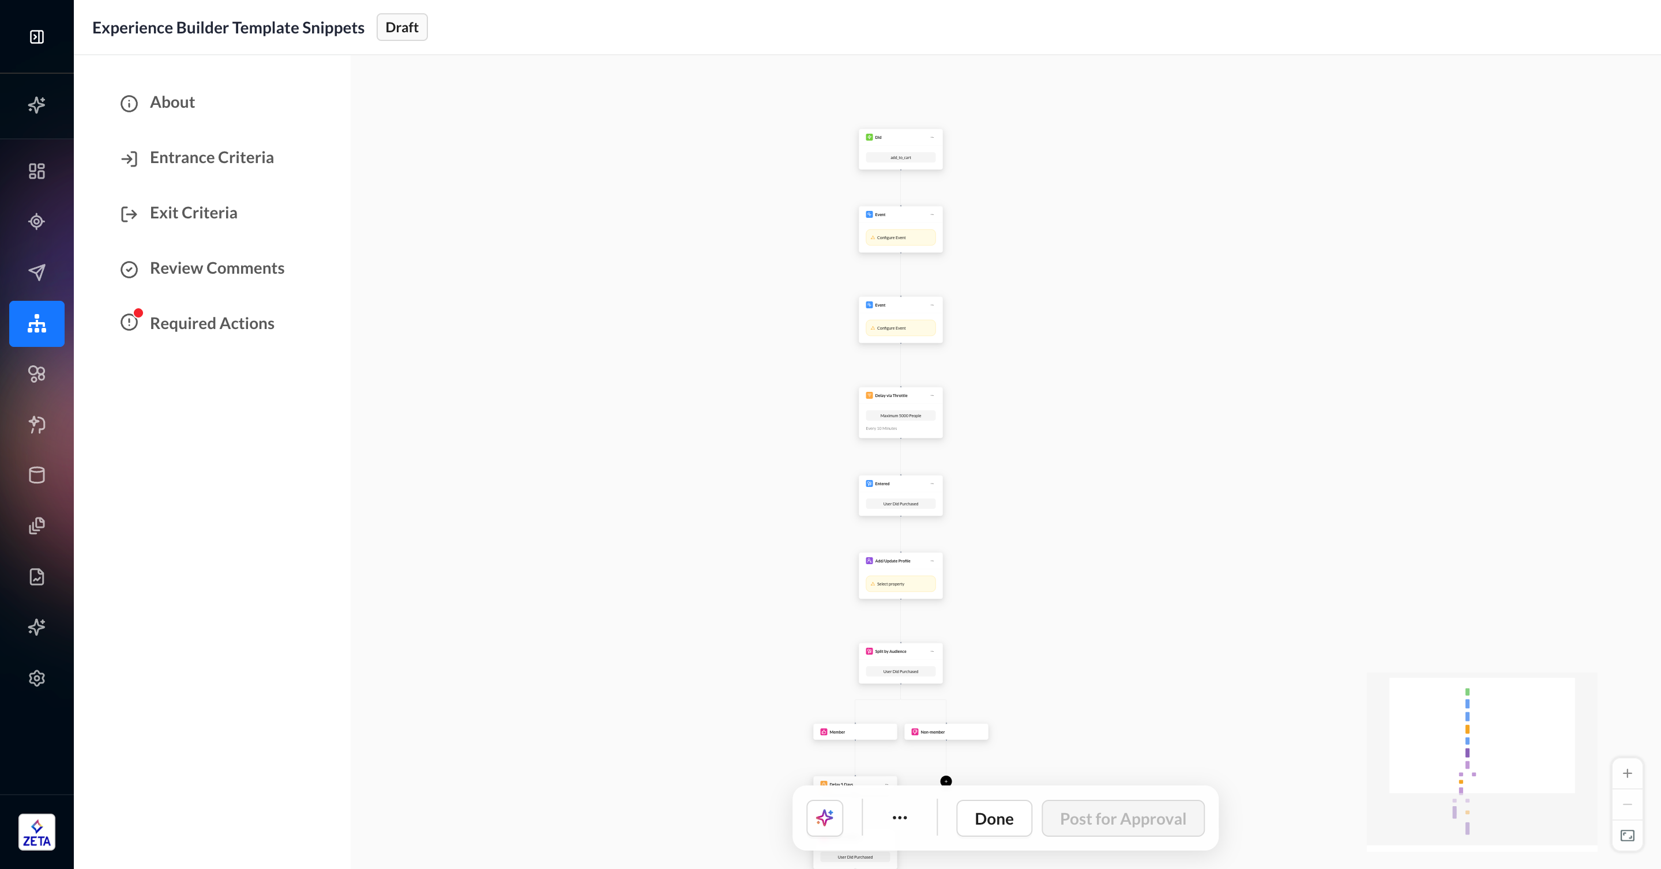
Task: Open the settings gear icon in sidebar
Action: pos(37,678)
